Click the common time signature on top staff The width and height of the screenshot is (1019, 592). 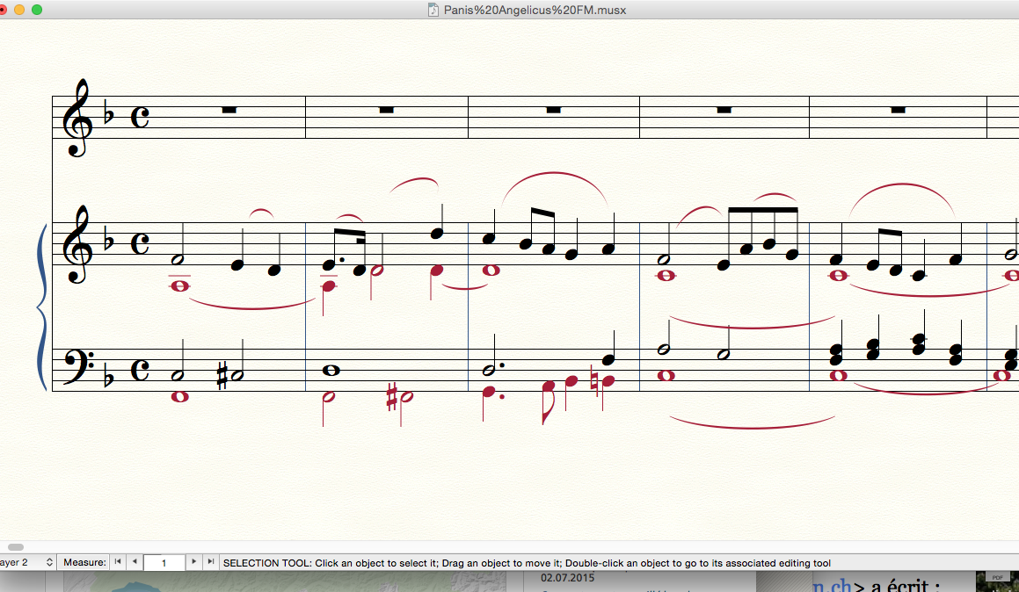[x=140, y=117]
